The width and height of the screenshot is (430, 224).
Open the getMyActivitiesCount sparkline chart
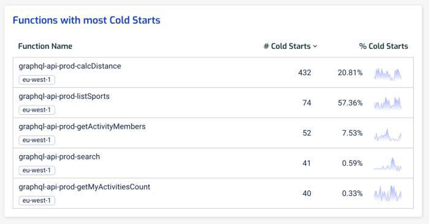coord(388,194)
